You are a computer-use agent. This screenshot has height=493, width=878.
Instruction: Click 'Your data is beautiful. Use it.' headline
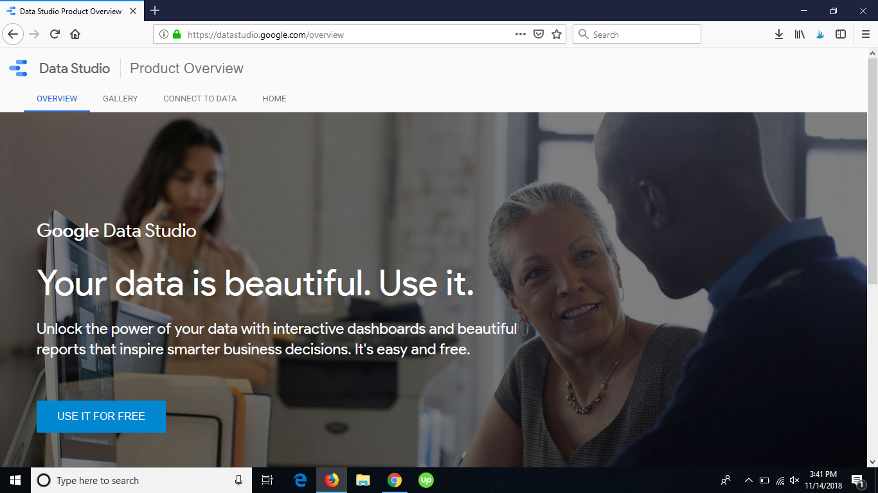click(255, 283)
